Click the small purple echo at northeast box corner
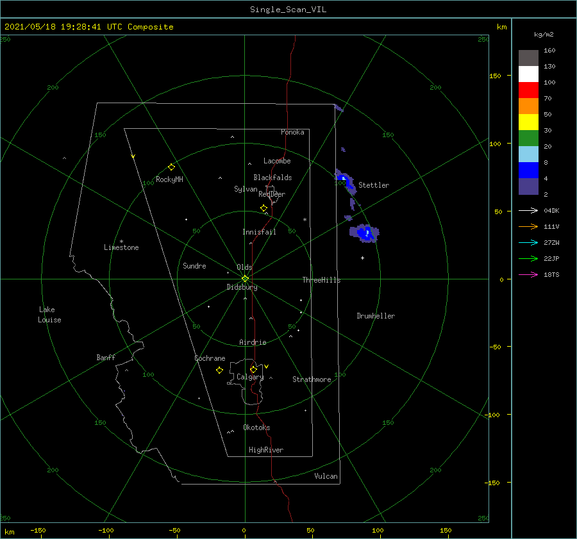Image resolution: width=577 pixels, height=539 pixels. point(339,108)
